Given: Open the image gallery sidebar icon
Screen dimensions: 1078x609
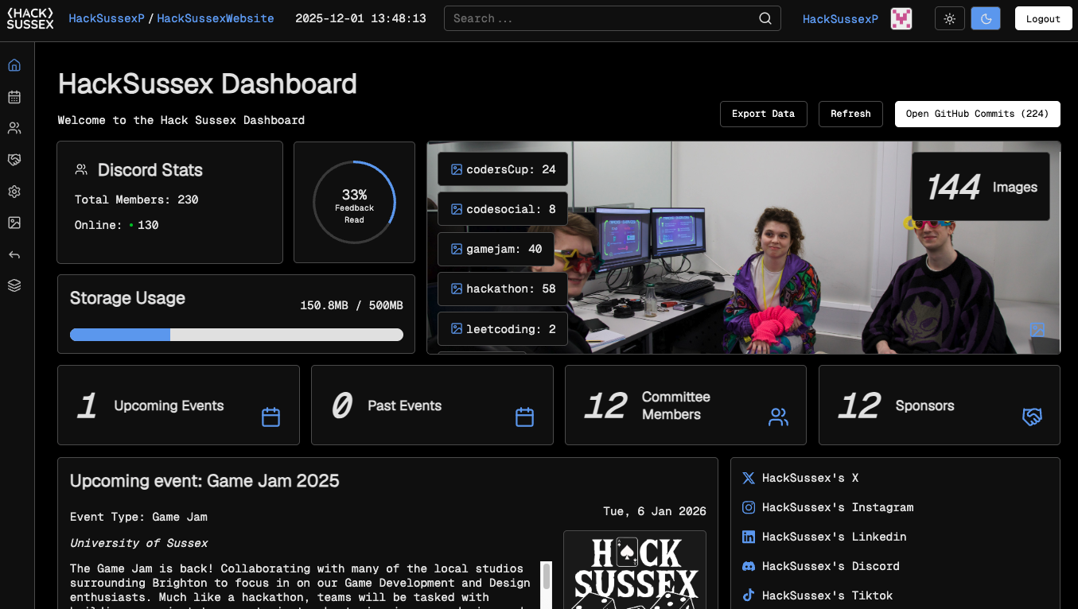Looking at the screenshot, I should click(14, 223).
